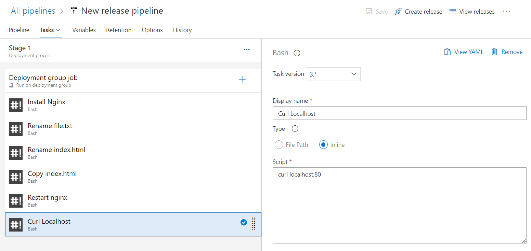This screenshot has height=251, width=531.
Task: Click the Remove trash can icon
Action: [494, 52]
